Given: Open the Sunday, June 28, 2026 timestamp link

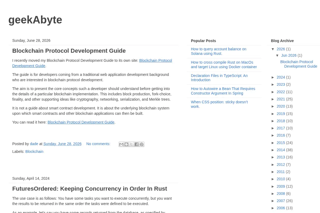Looking at the screenshot, I should tap(62, 144).
